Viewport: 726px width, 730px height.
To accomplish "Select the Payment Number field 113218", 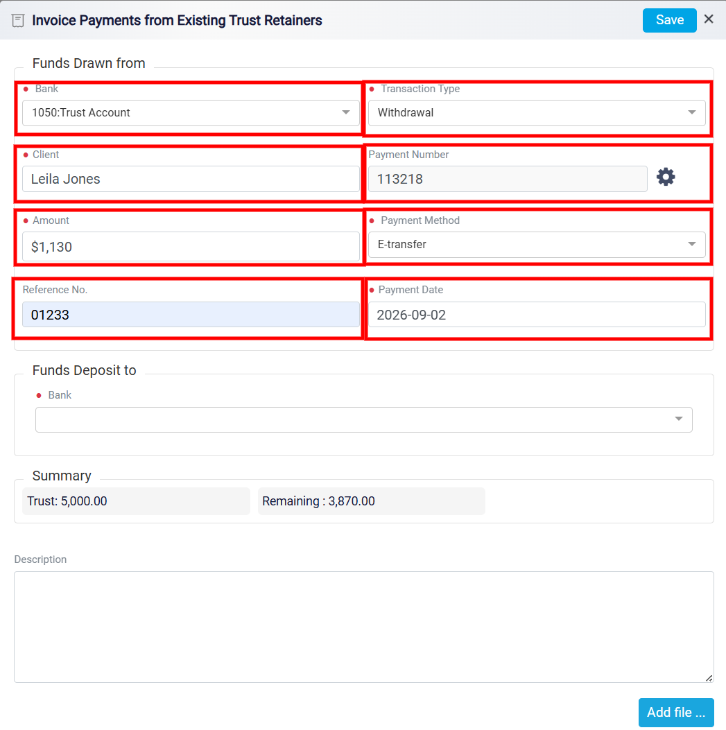I will [x=508, y=179].
